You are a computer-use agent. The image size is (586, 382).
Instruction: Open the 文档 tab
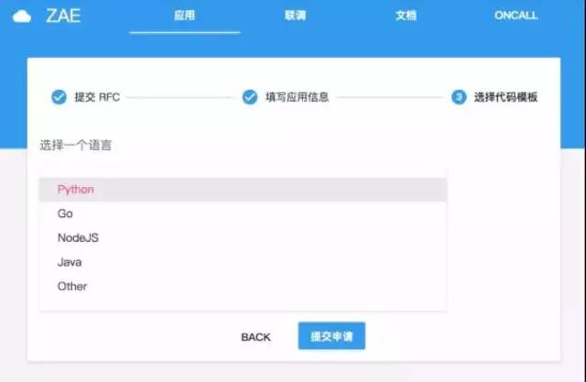pyautogui.click(x=406, y=16)
